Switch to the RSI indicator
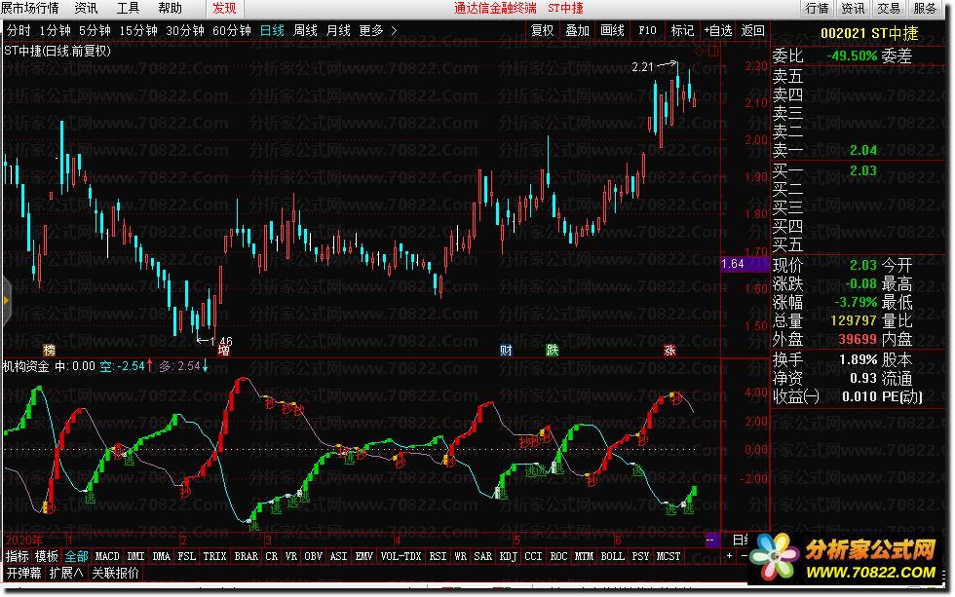The image size is (955, 597). tap(438, 556)
